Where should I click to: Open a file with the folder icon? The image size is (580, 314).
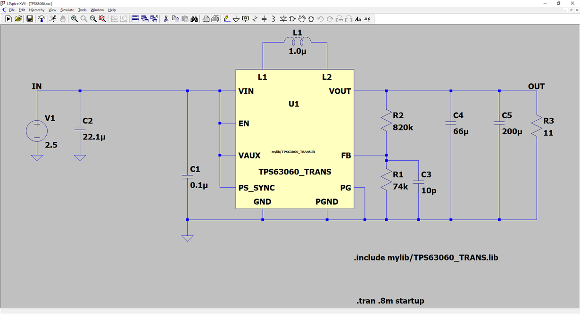[18, 19]
